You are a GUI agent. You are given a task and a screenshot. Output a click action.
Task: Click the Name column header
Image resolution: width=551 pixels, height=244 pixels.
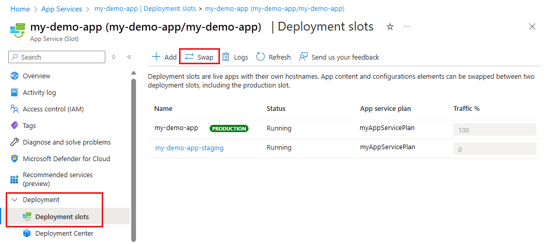click(163, 108)
